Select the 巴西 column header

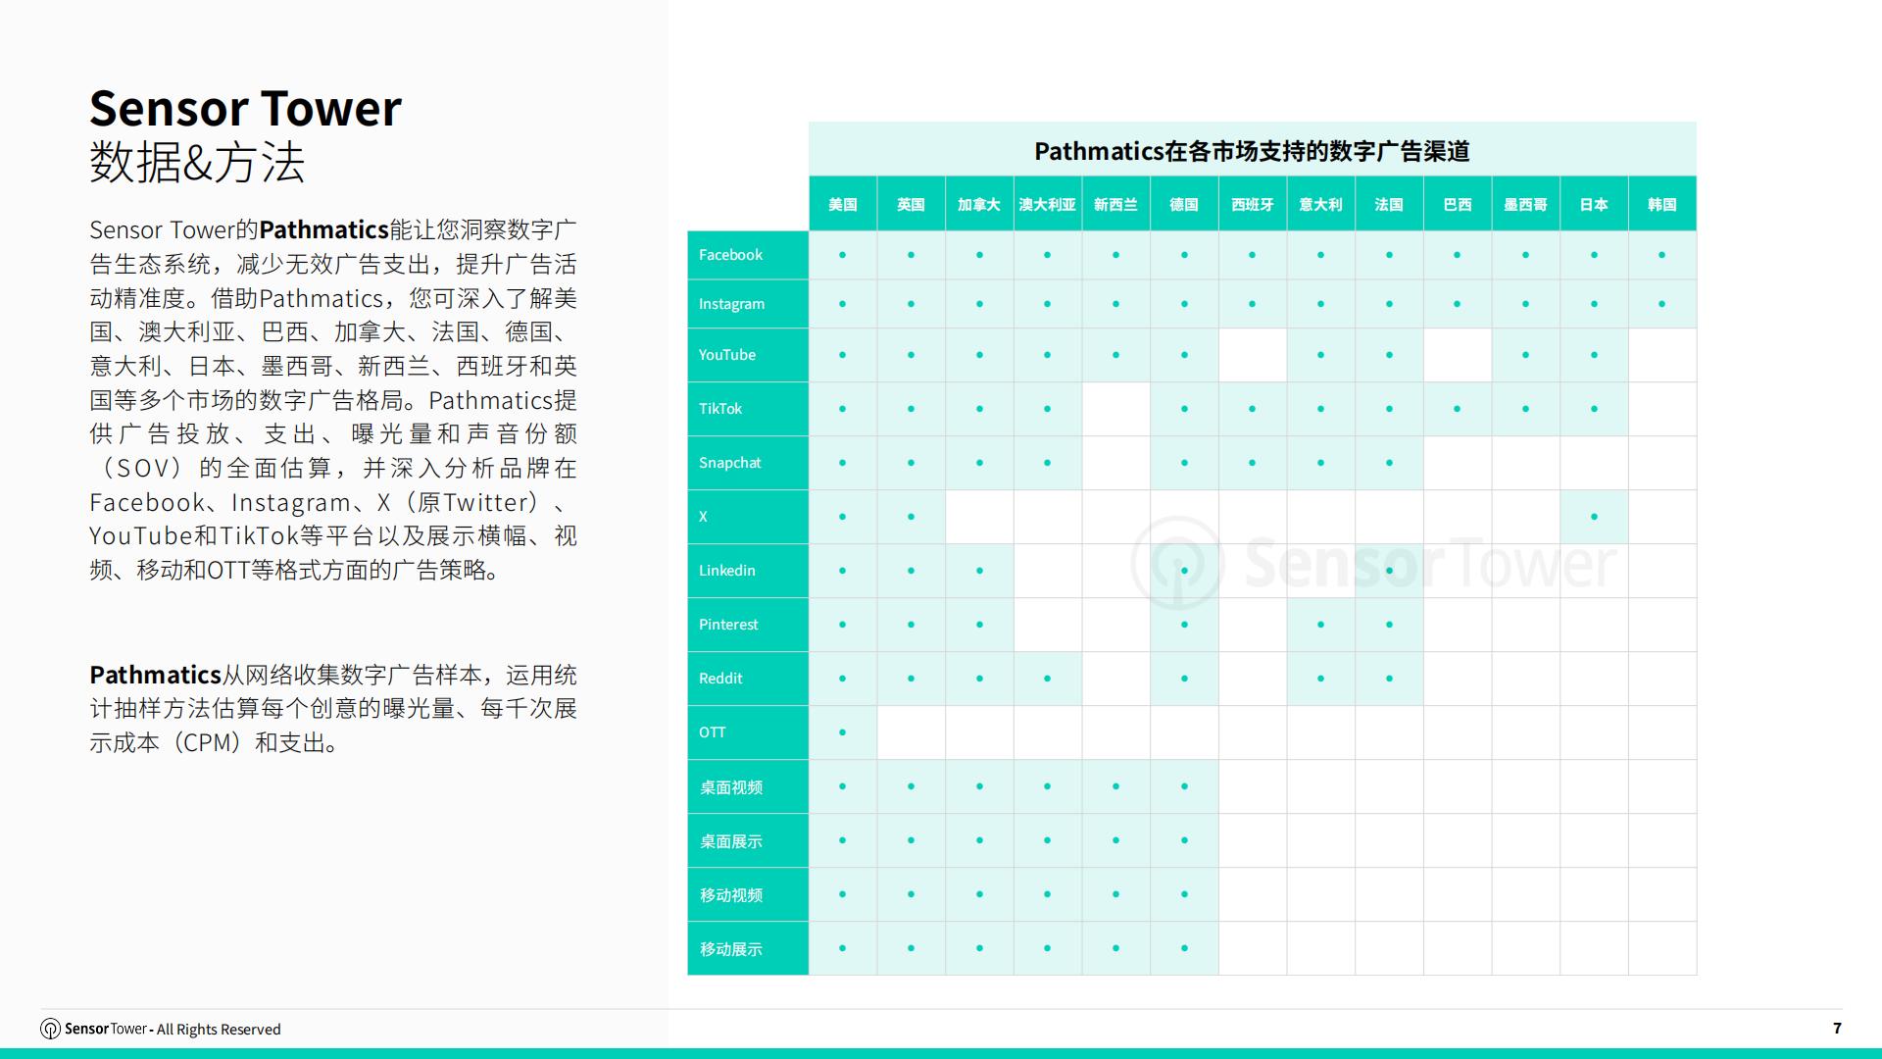tap(1458, 204)
